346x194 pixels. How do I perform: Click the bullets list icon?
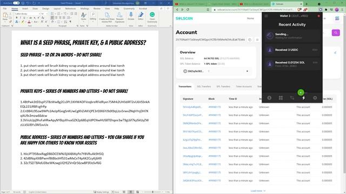point(52,13)
